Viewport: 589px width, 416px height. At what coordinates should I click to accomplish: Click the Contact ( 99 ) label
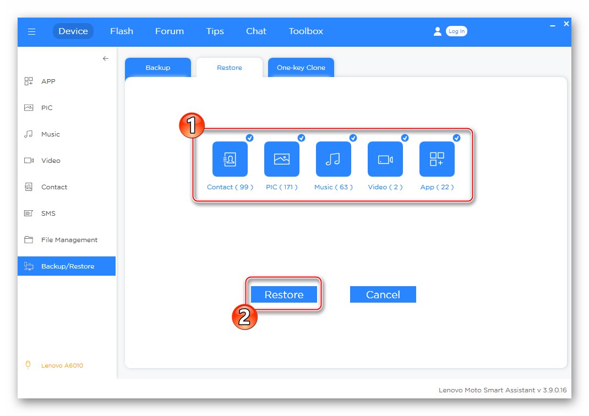point(230,187)
